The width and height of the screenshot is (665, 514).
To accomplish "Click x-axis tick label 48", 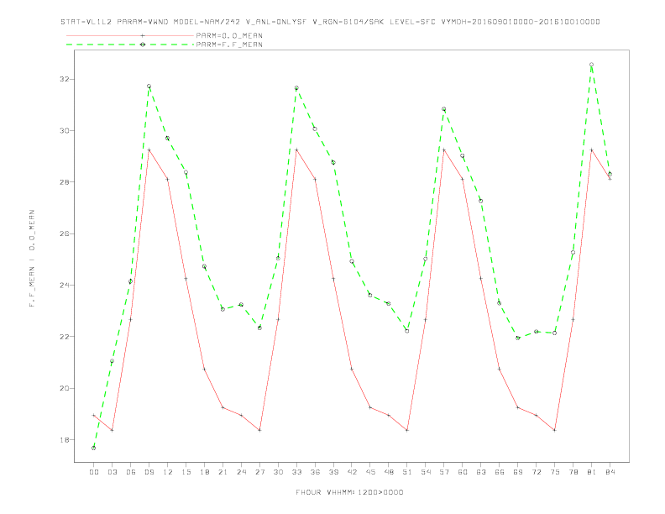I will pos(389,472).
